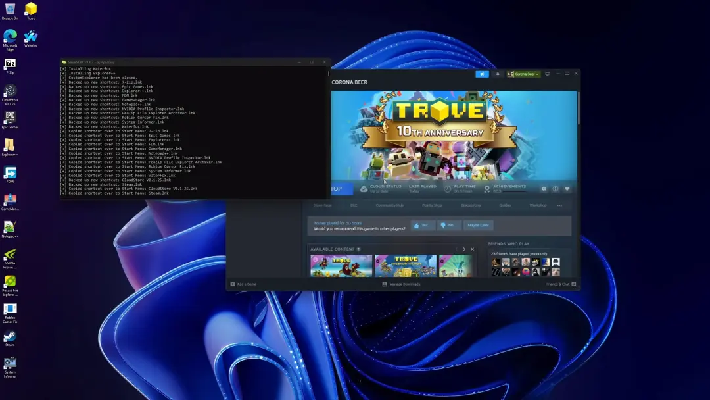Click the 'played for 30 hours' link
The image size is (710, 400).
337,223
